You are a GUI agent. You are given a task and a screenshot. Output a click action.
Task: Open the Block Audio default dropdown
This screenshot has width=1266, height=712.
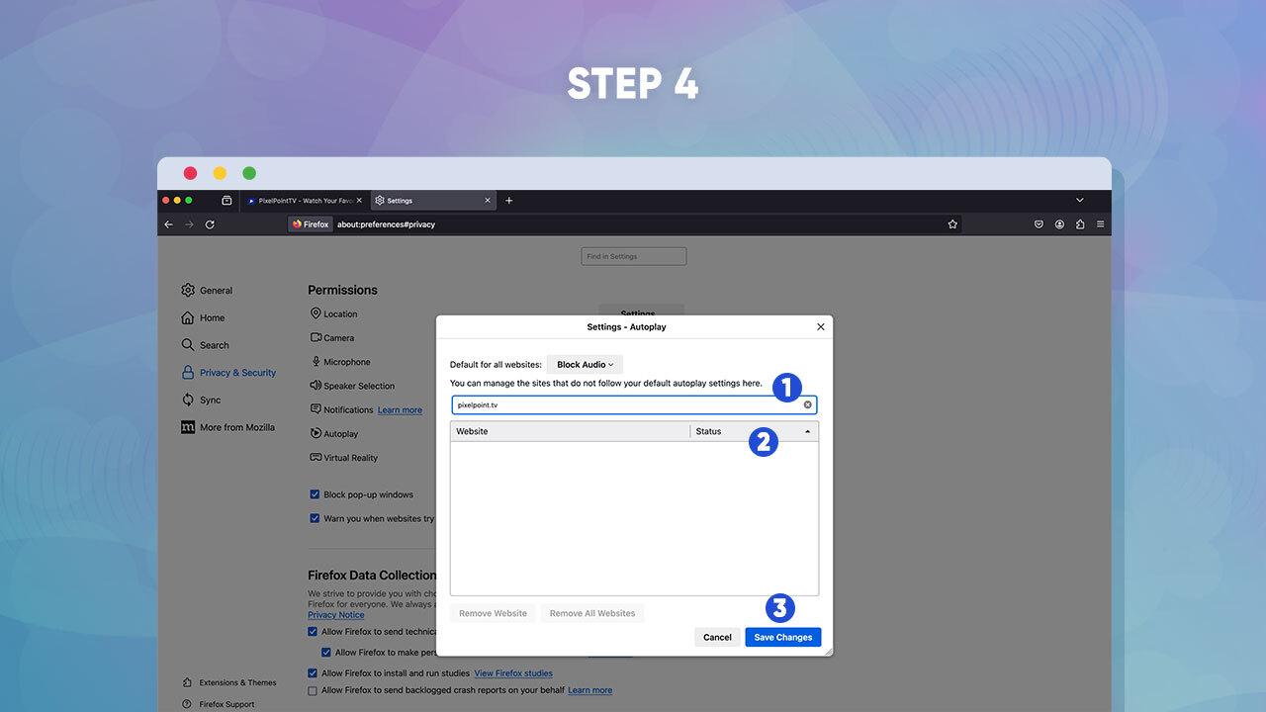point(585,365)
